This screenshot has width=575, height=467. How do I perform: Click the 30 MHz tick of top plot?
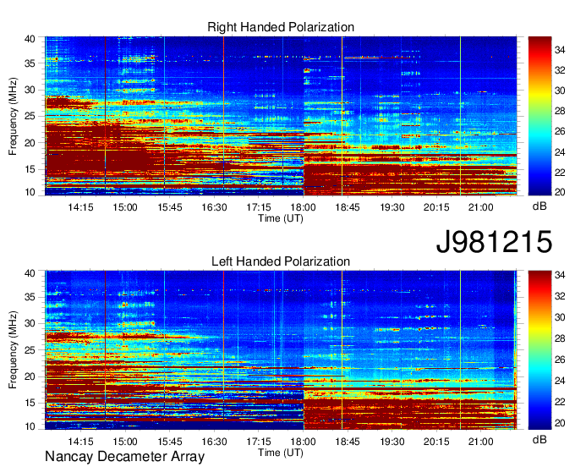(30, 90)
